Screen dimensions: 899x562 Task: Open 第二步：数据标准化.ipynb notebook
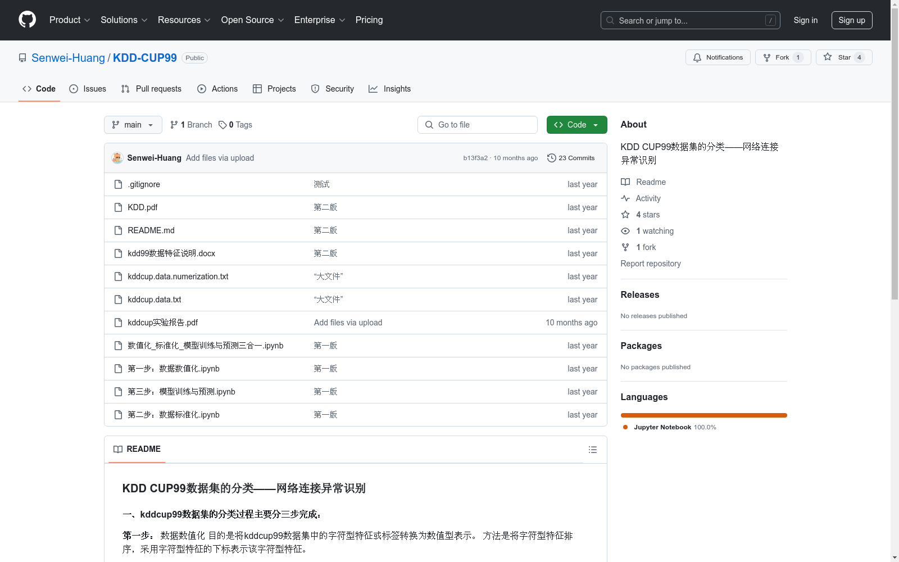174,415
